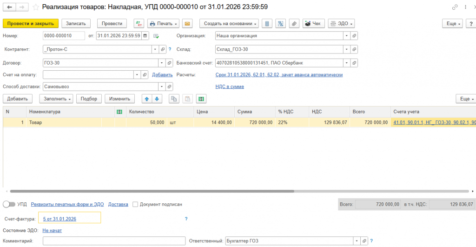This screenshot has height=247, width=476.
Task: Click the Записать button
Action: pyautogui.click(x=76, y=23)
